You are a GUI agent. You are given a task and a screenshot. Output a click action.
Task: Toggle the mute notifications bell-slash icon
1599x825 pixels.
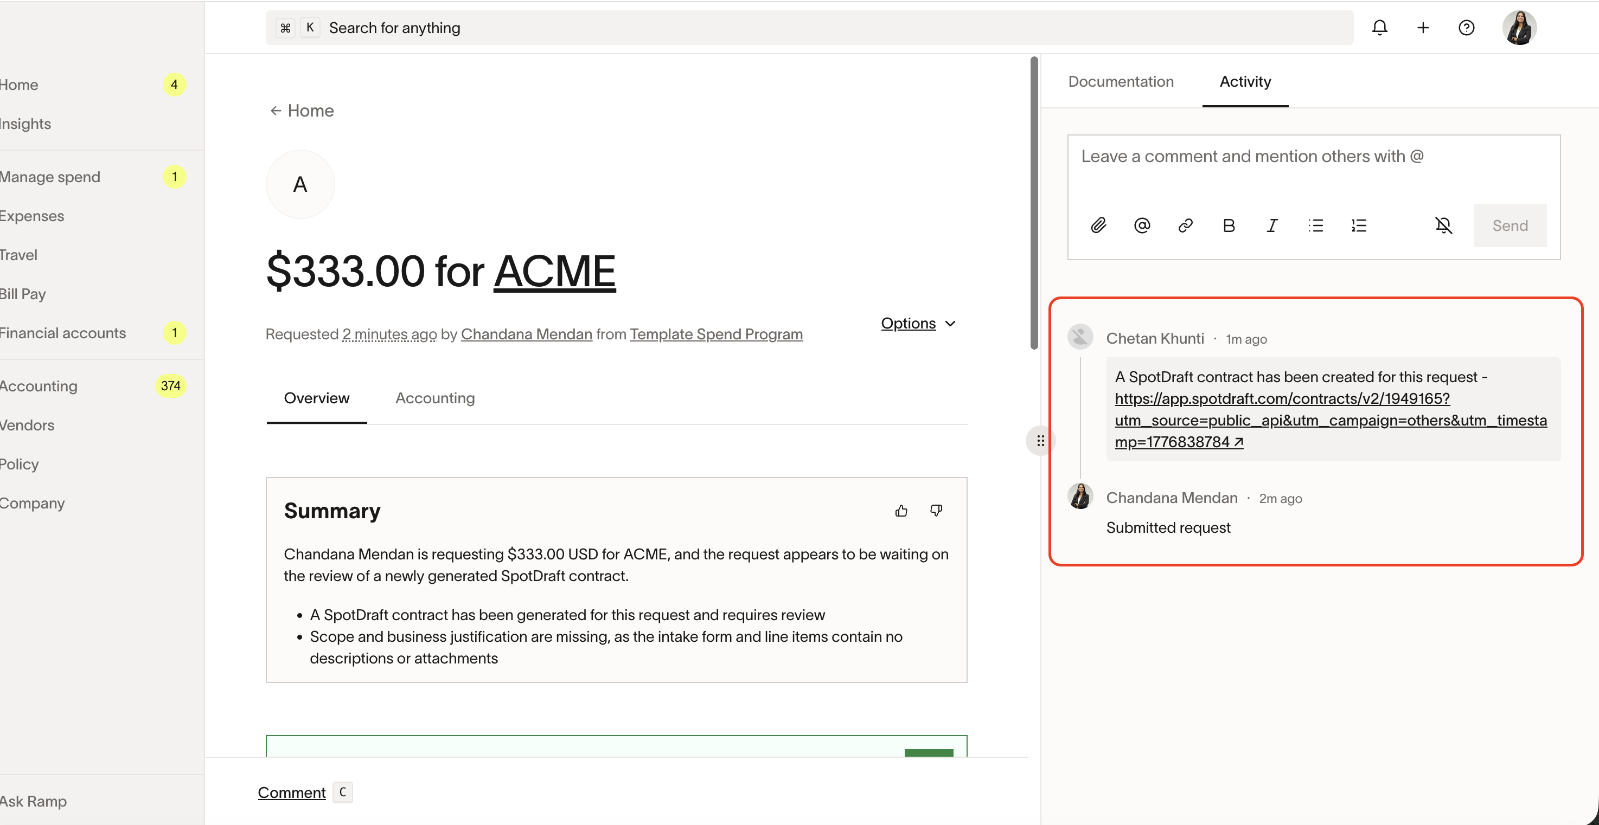point(1444,225)
